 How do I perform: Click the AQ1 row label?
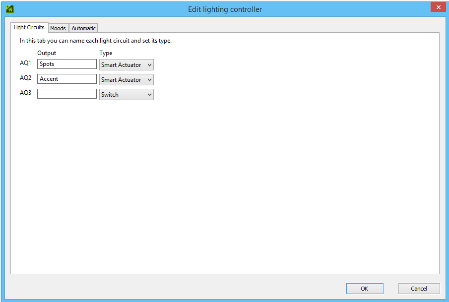(25, 63)
